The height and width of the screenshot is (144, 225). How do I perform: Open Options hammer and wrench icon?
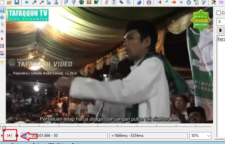coord(214,2)
